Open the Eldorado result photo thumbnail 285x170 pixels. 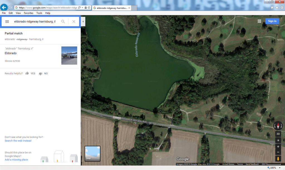(69, 56)
